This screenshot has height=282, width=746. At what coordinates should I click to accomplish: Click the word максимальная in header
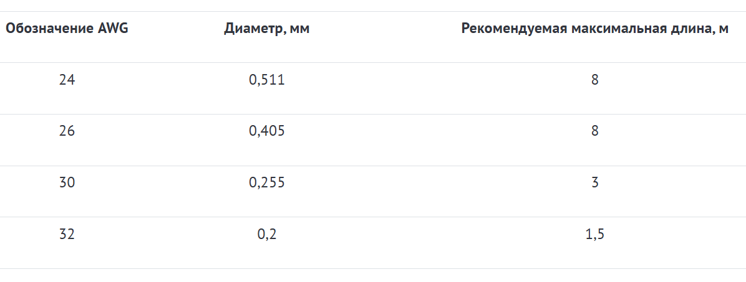coord(619,29)
